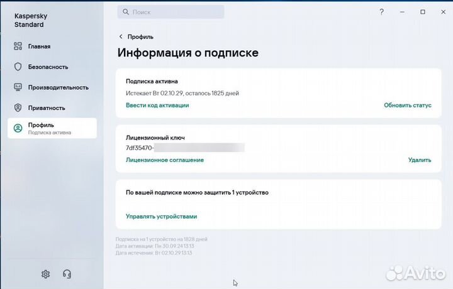Click the Профиль breadcrumb label
This screenshot has height=289, width=453.
[x=140, y=36]
